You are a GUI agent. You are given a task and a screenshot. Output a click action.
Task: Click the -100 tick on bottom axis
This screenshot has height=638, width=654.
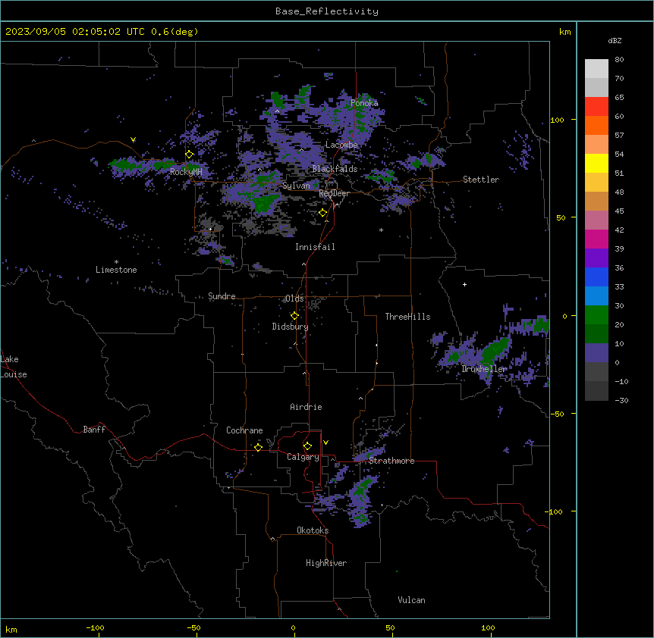pos(95,627)
